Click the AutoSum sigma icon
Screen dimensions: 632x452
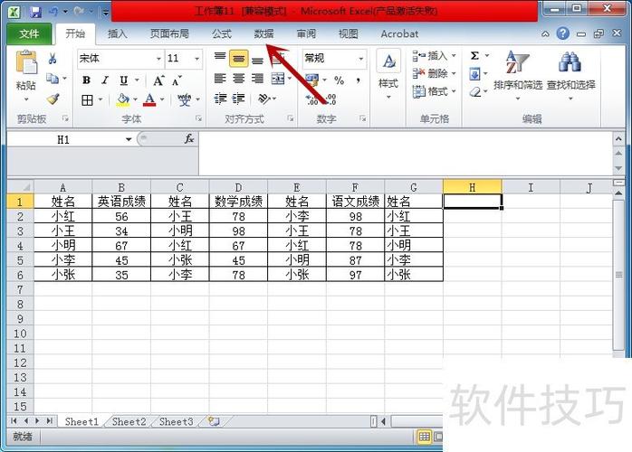click(474, 55)
